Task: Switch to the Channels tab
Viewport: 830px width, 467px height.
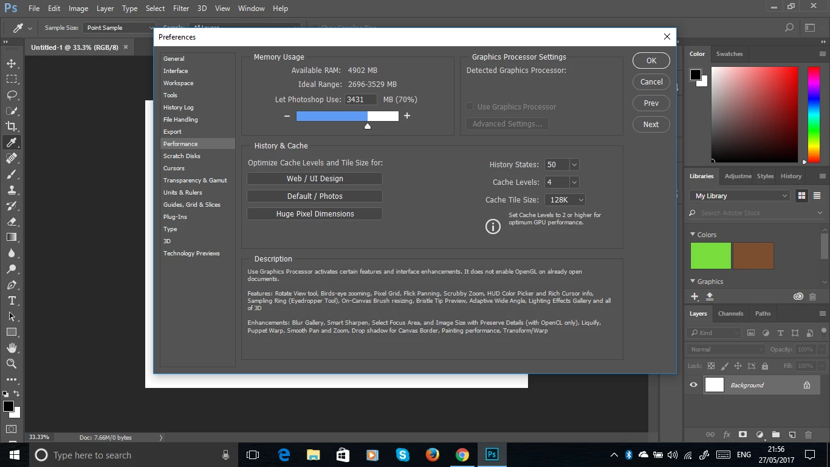Action: [730, 314]
